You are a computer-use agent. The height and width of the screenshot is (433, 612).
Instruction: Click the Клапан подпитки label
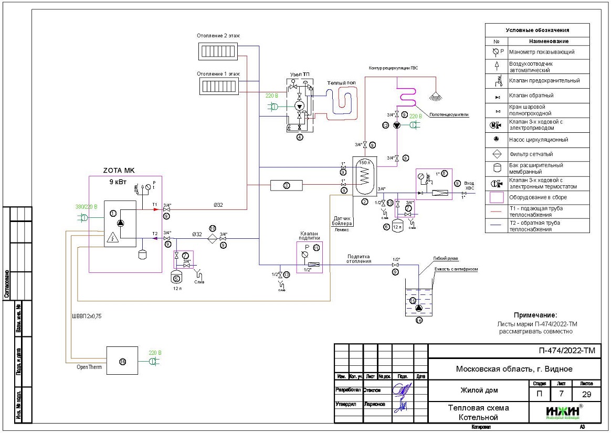pyautogui.click(x=310, y=235)
